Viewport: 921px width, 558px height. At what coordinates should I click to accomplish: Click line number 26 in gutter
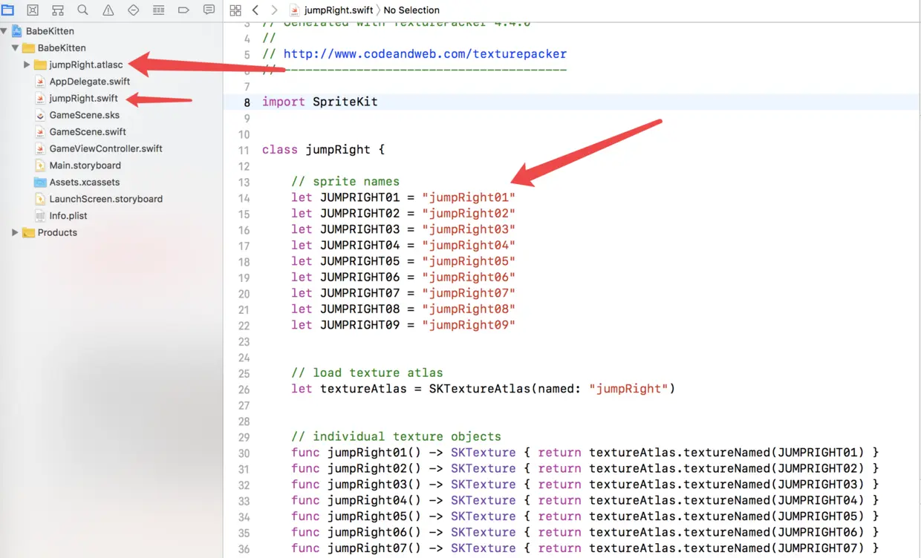pyautogui.click(x=244, y=390)
